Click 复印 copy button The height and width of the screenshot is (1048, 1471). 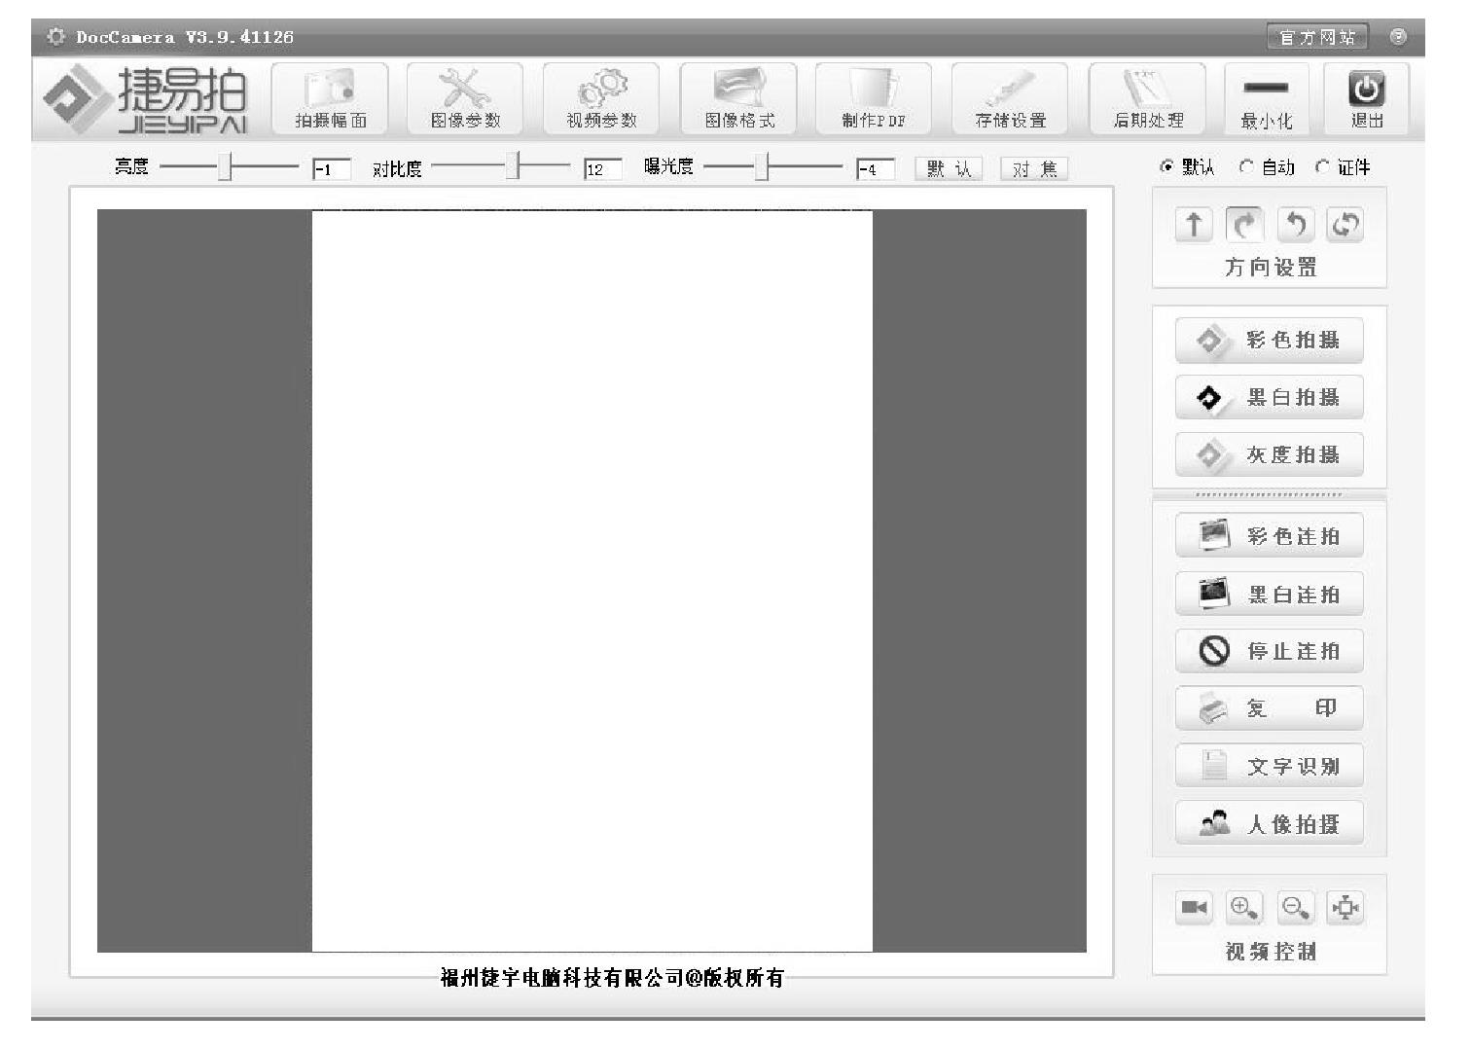click(1269, 708)
